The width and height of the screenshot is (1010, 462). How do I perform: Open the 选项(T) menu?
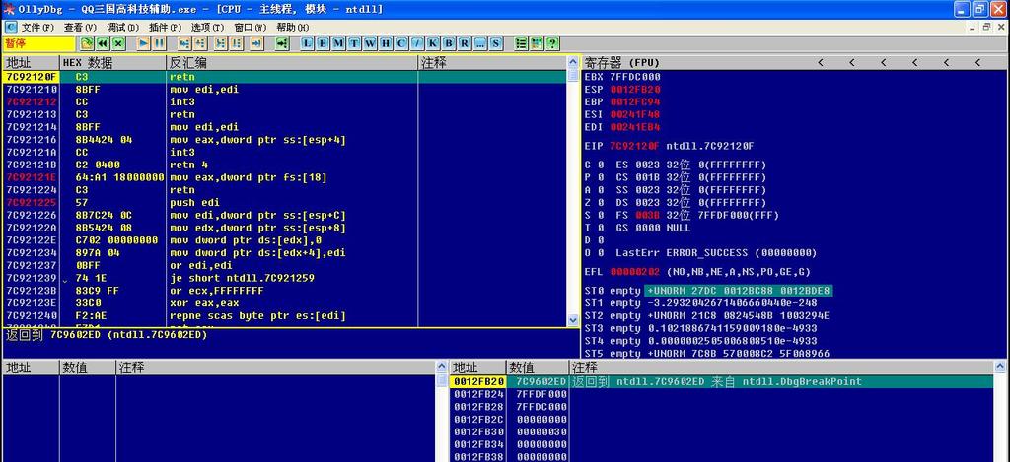207,27
